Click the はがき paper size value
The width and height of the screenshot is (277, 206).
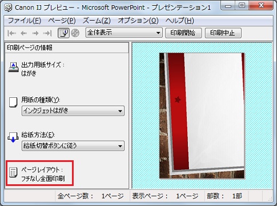(29, 73)
